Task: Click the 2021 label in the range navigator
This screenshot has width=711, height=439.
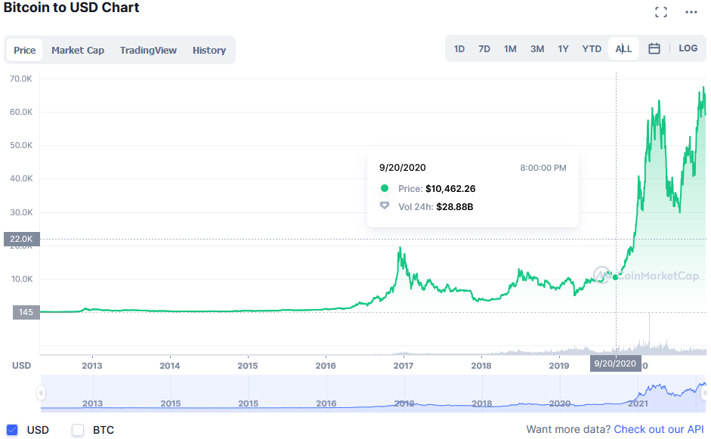Action: (x=638, y=403)
